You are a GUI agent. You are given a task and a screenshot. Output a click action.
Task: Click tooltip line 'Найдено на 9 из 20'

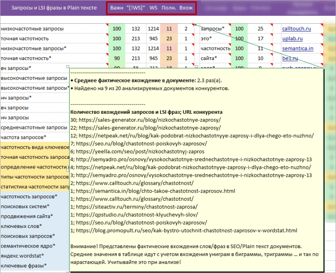[x=150, y=88]
